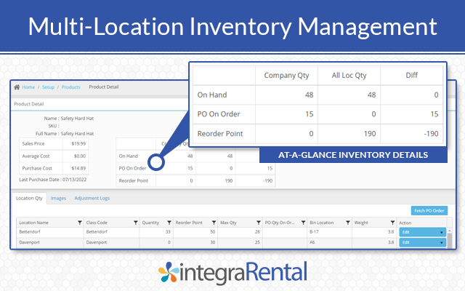Select Purchase Cost value $14.89
This screenshot has height=291, width=465.
click(x=78, y=168)
